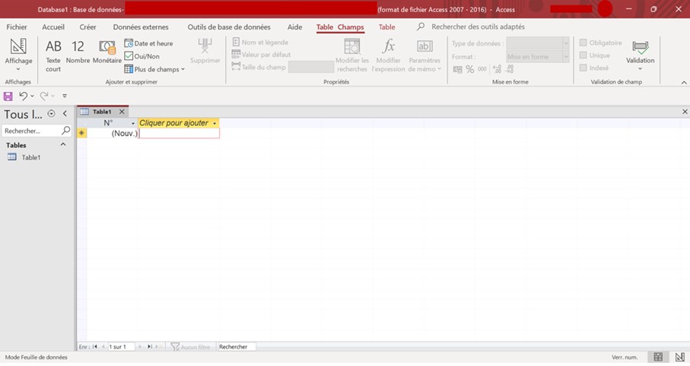Open the Cliquer pour ajouter column dropdown

coord(215,123)
